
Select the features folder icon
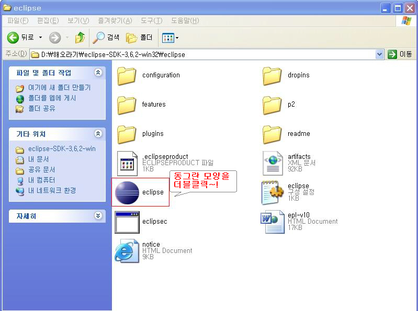pyautogui.click(x=127, y=105)
